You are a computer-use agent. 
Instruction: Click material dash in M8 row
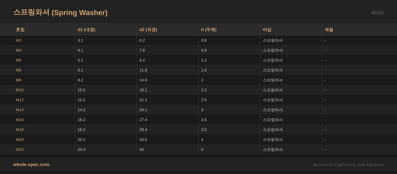click(x=325, y=80)
